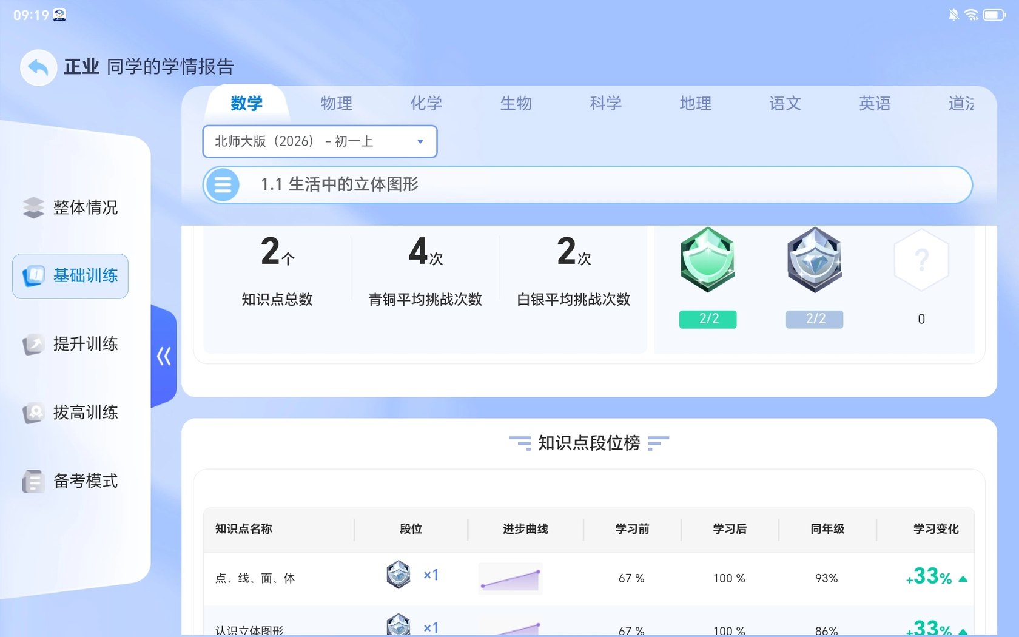Screen dimensions: 1019x637
Task: Click the 同年级 column header
Action: (827, 529)
